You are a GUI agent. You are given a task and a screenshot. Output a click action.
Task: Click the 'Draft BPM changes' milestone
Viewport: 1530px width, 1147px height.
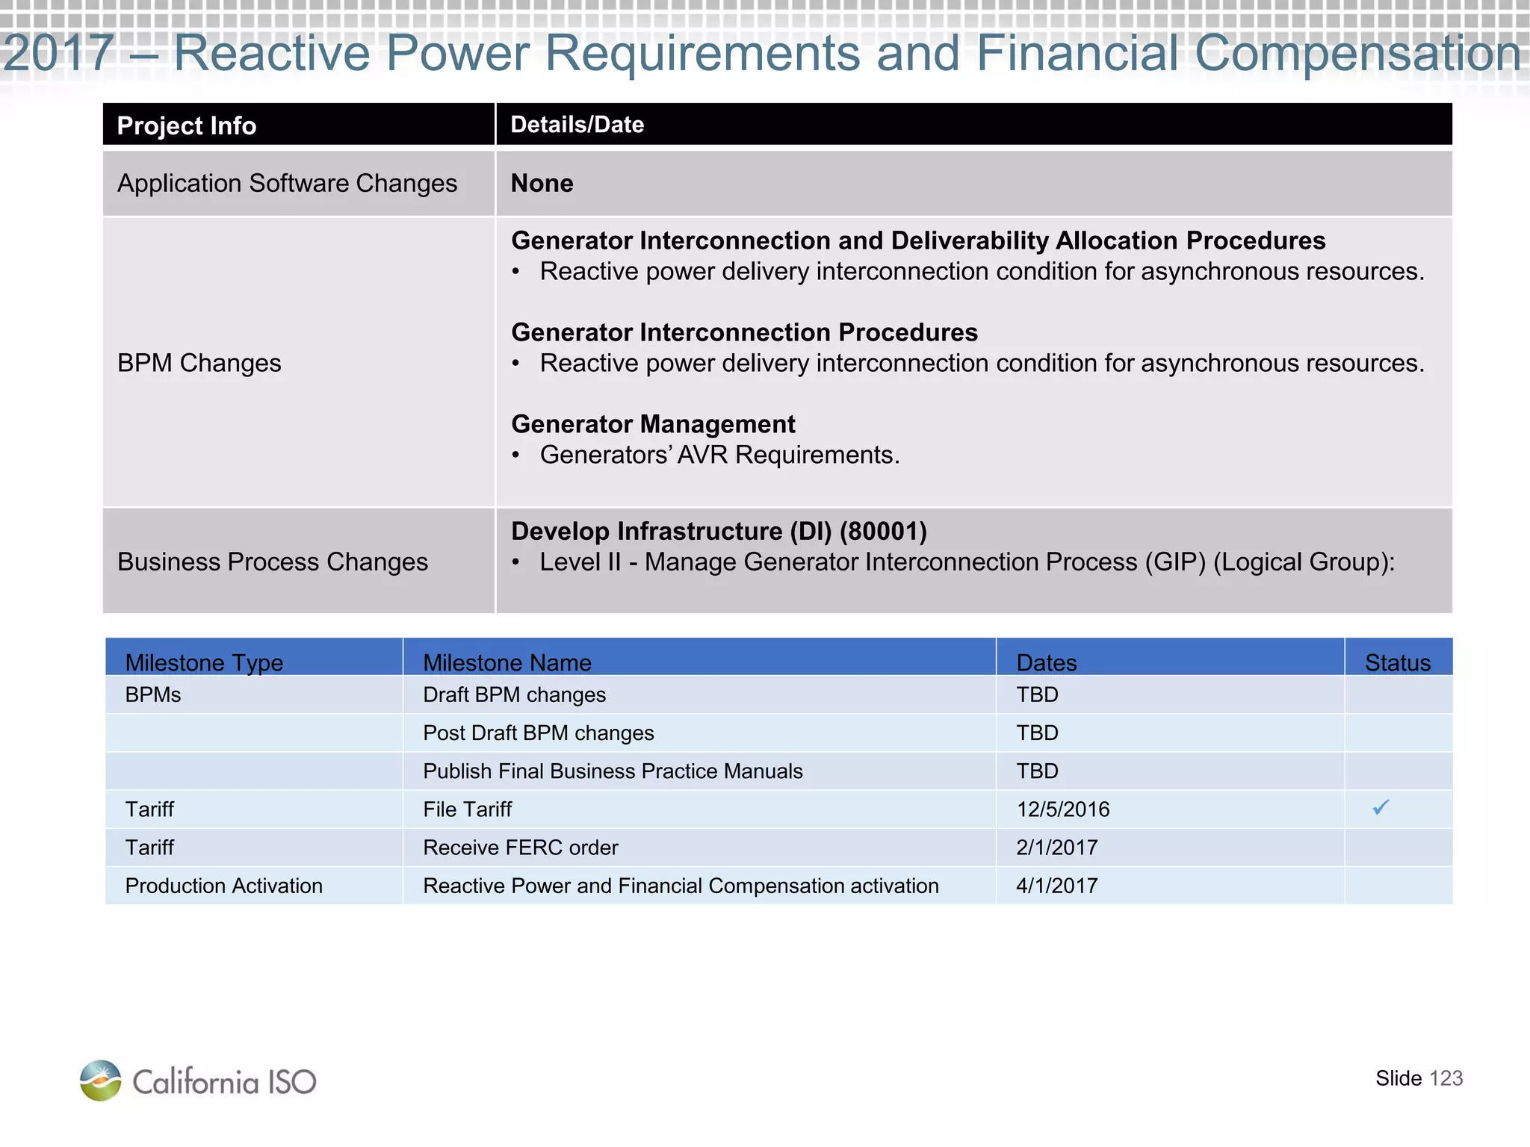pyautogui.click(x=514, y=694)
